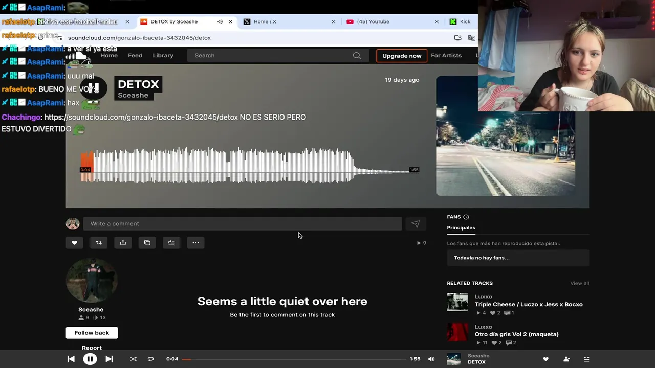The width and height of the screenshot is (655, 368).
Task: Pause track via large header play button
Action: point(93,88)
